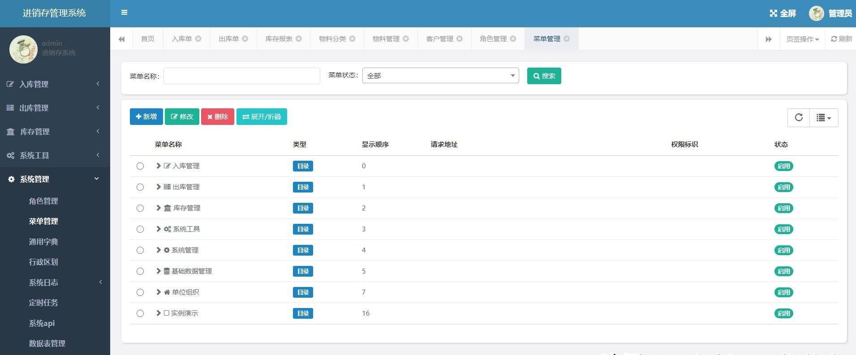Open the 菜单状态 dropdown
The height and width of the screenshot is (355, 856).
point(440,76)
